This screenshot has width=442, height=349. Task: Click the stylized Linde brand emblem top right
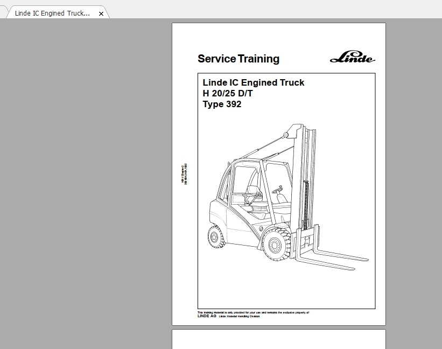click(x=353, y=58)
